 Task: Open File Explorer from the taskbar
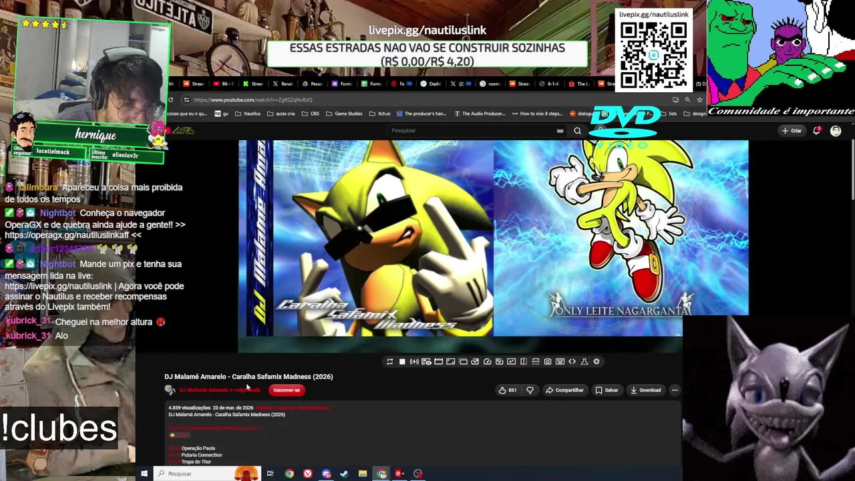tap(363, 474)
